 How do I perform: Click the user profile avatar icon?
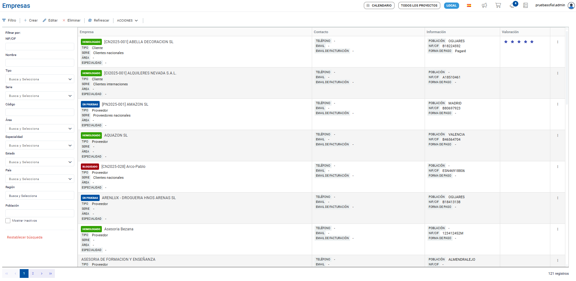click(x=571, y=6)
